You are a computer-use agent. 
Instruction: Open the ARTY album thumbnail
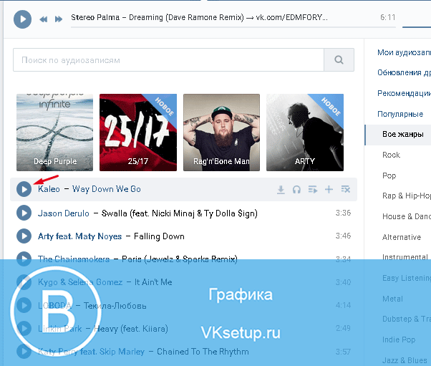coord(305,133)
